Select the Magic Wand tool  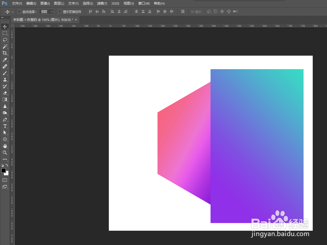click(x=5, y=46)
